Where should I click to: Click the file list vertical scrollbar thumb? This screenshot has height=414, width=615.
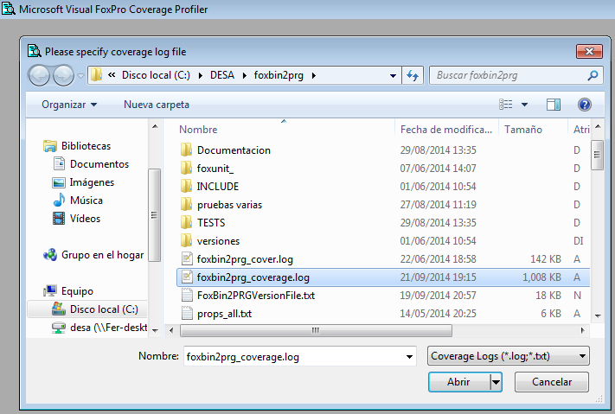click(x=597, y=155)
